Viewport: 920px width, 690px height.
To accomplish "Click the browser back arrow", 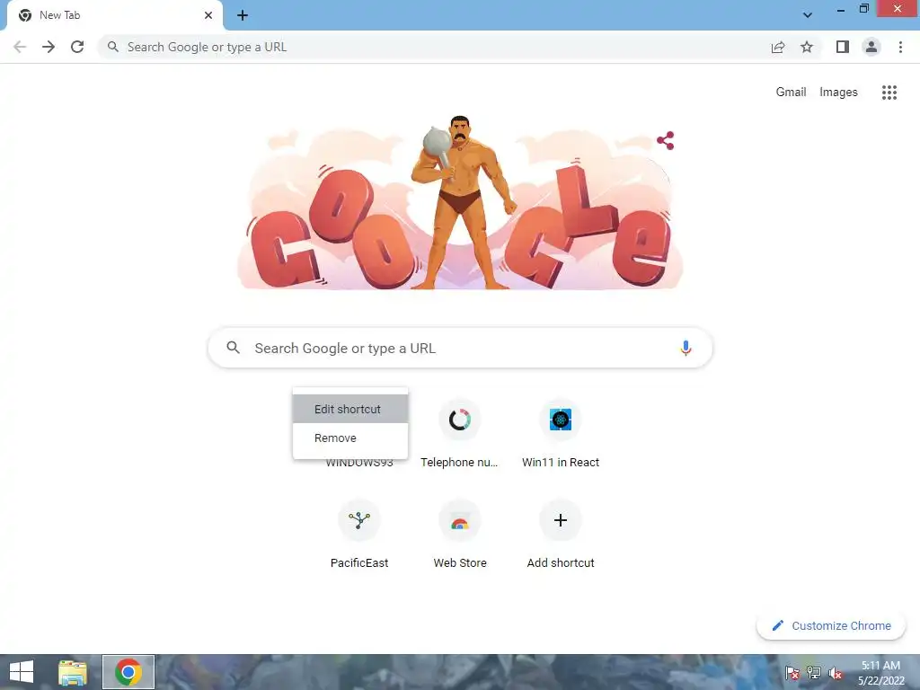I will point(20,47).
